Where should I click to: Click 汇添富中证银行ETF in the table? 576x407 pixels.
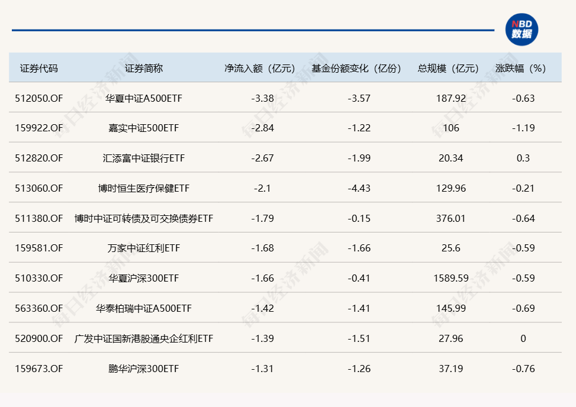click(144, 158)
